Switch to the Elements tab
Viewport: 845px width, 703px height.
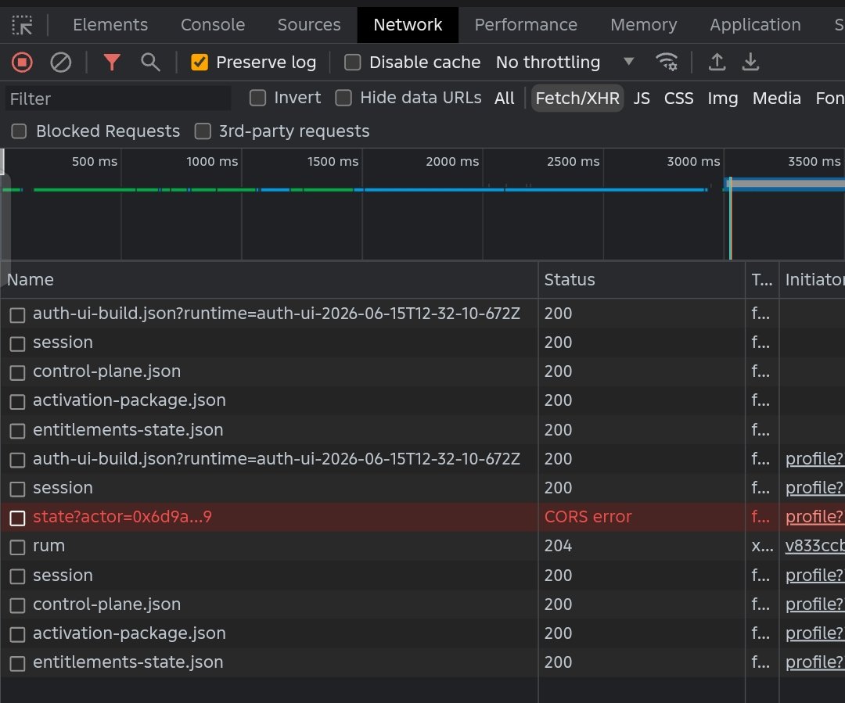110,25
